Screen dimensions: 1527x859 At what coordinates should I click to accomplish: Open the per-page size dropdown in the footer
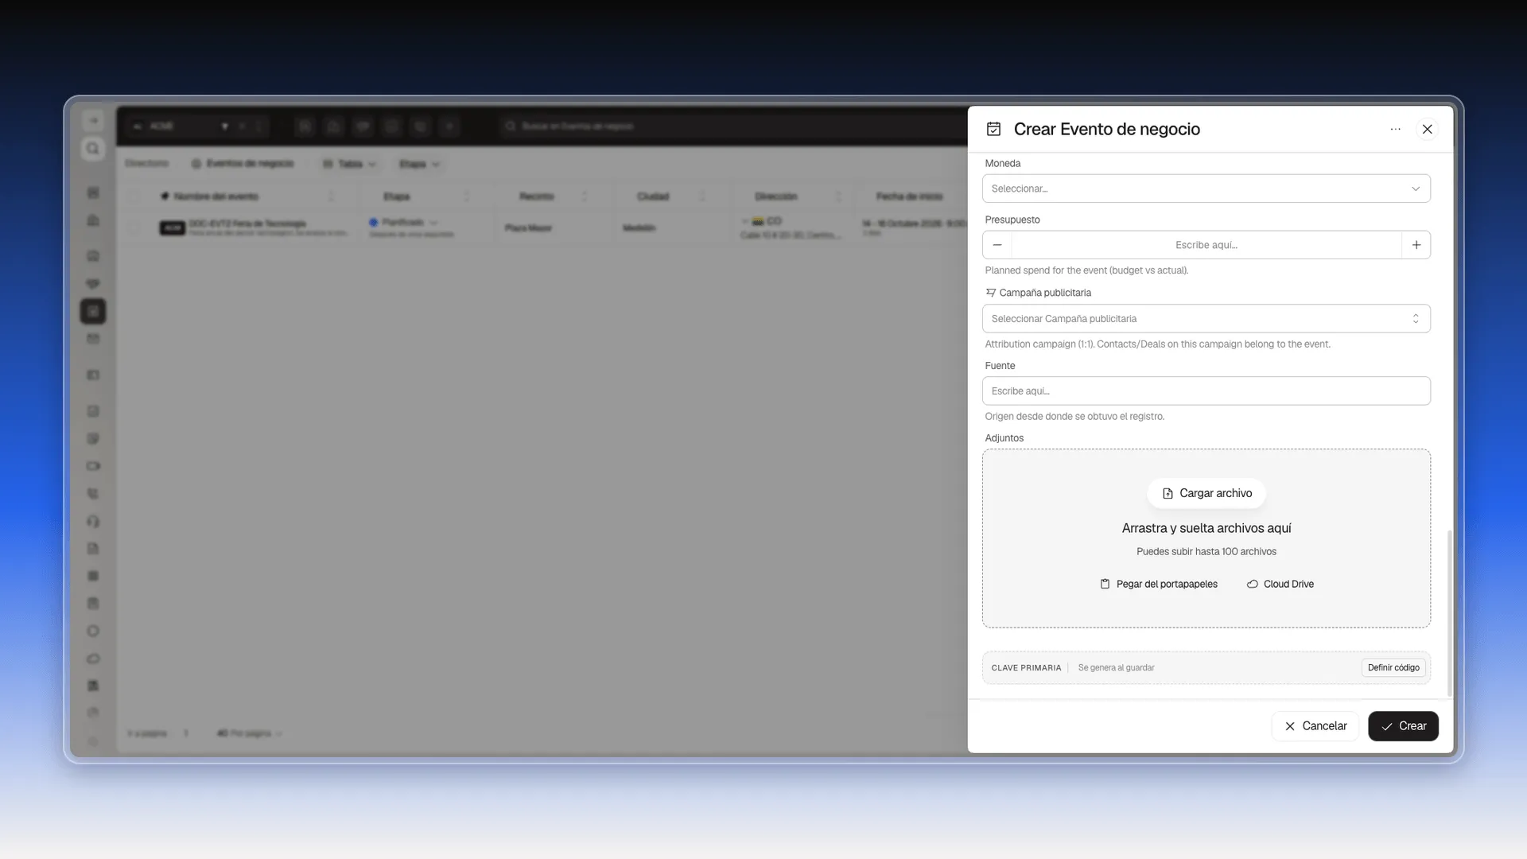click(x=250, y=733)
